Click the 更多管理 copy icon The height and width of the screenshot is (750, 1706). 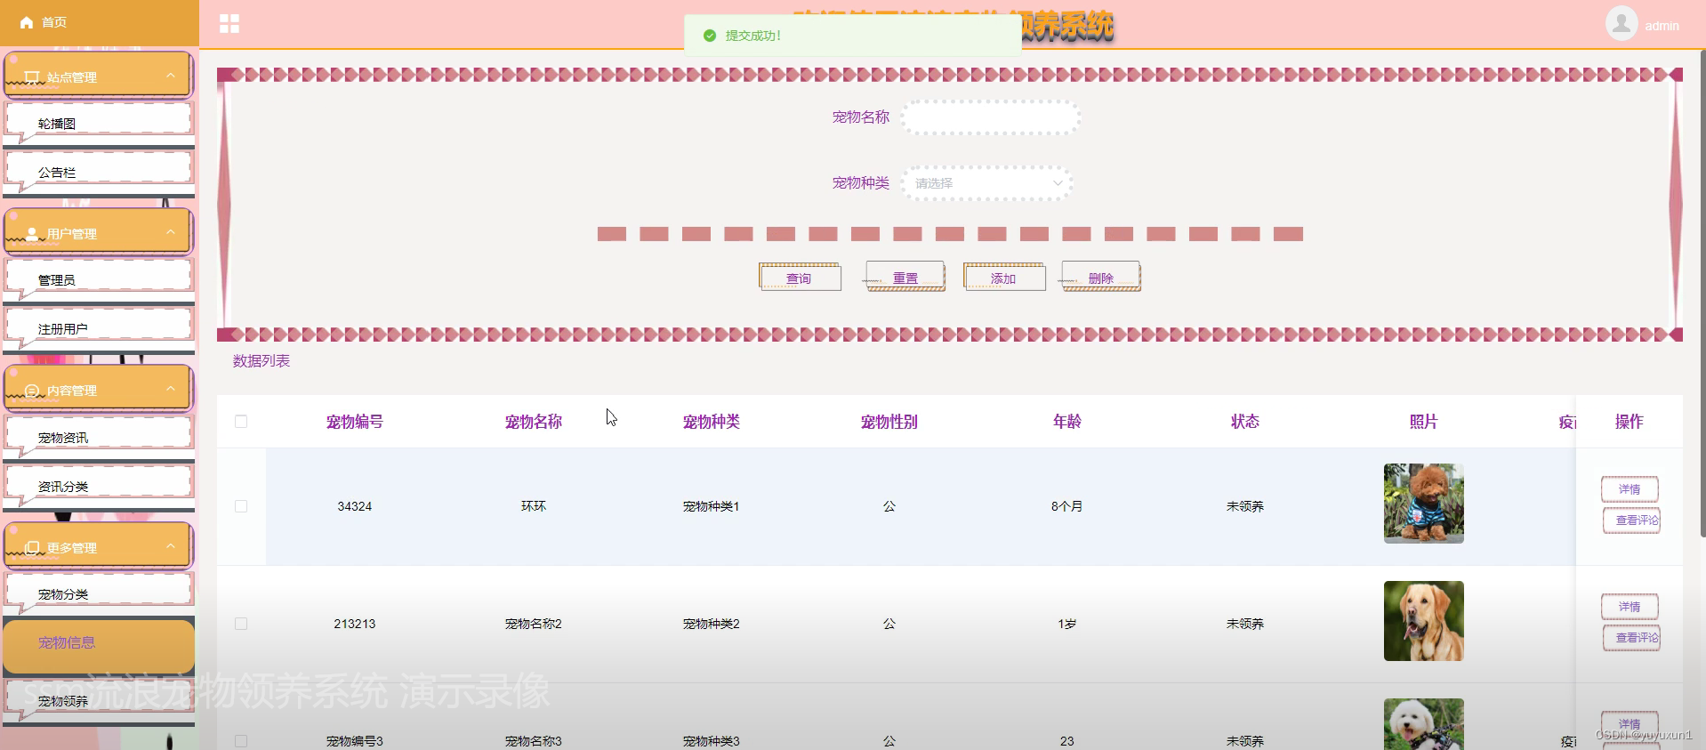(x=32, y=548)
